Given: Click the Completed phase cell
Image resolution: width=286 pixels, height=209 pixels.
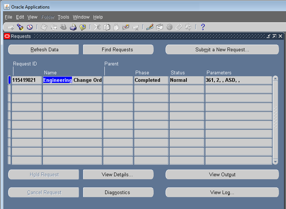Looking at the screenshot, I should pos(151,80).
